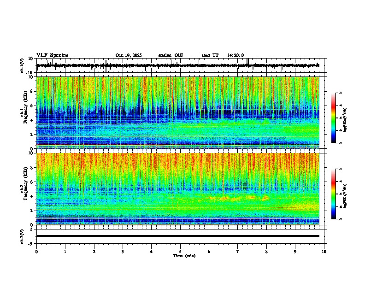The height and width of the screenshot is (282, 365).
Task: Click time axis tick label "4"
Action: coord(152,252)
